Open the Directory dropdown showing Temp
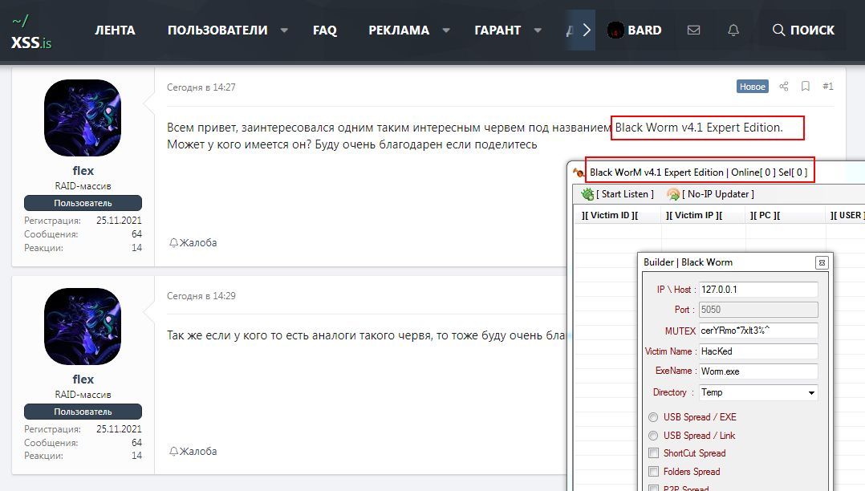Viewport: 865px width, 491px height. pyautogui.click(x=758, y=392)
